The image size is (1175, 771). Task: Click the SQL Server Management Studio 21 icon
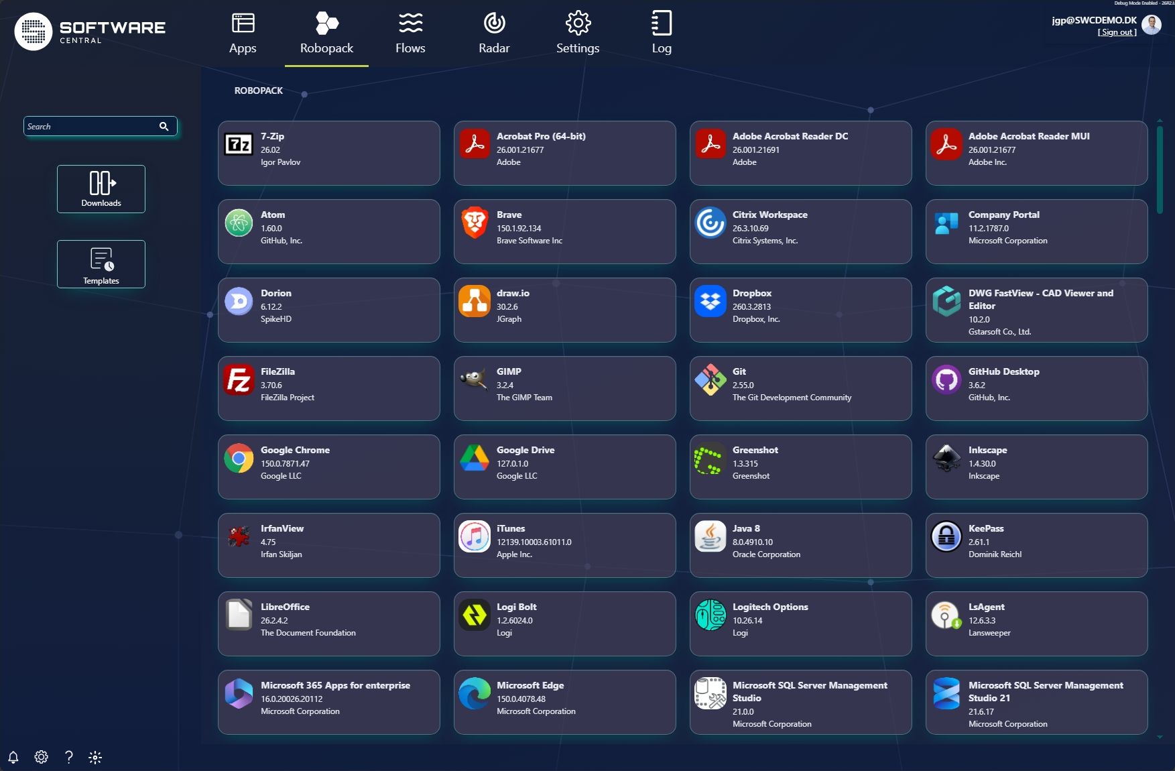click(946, 693)
